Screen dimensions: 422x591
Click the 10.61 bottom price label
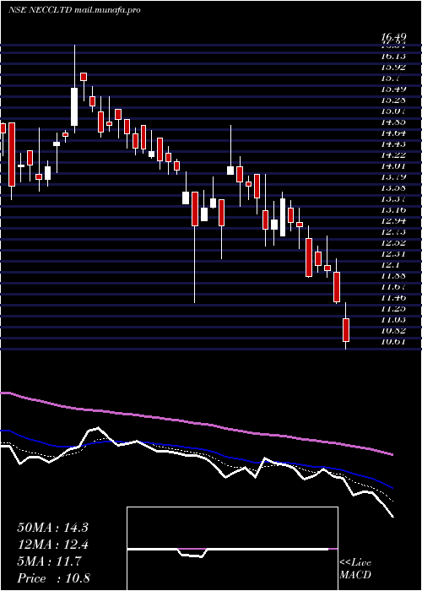[x=393, y=341]
